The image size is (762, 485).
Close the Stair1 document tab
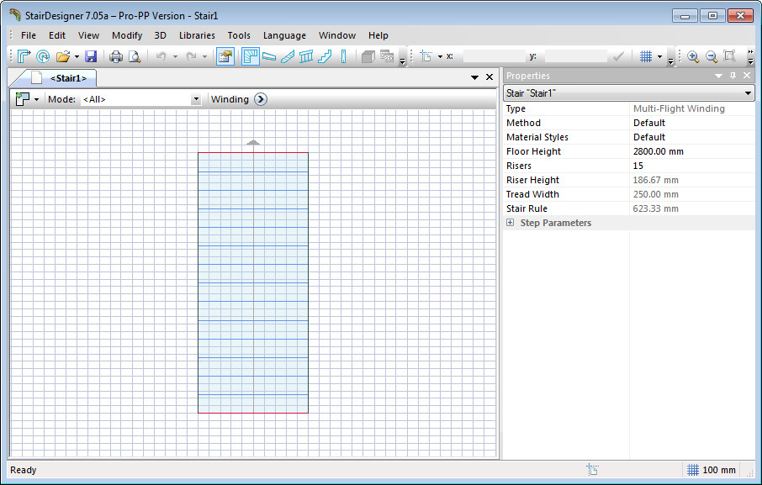pyautogui.click(x=489, y=77)
